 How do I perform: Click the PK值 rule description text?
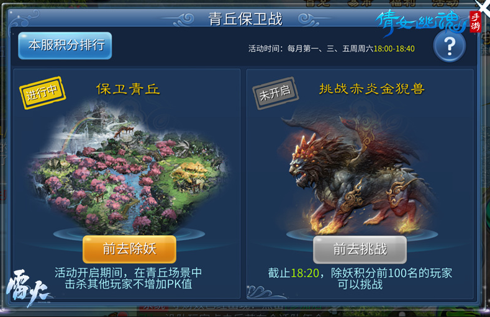[x=128, y=279]
